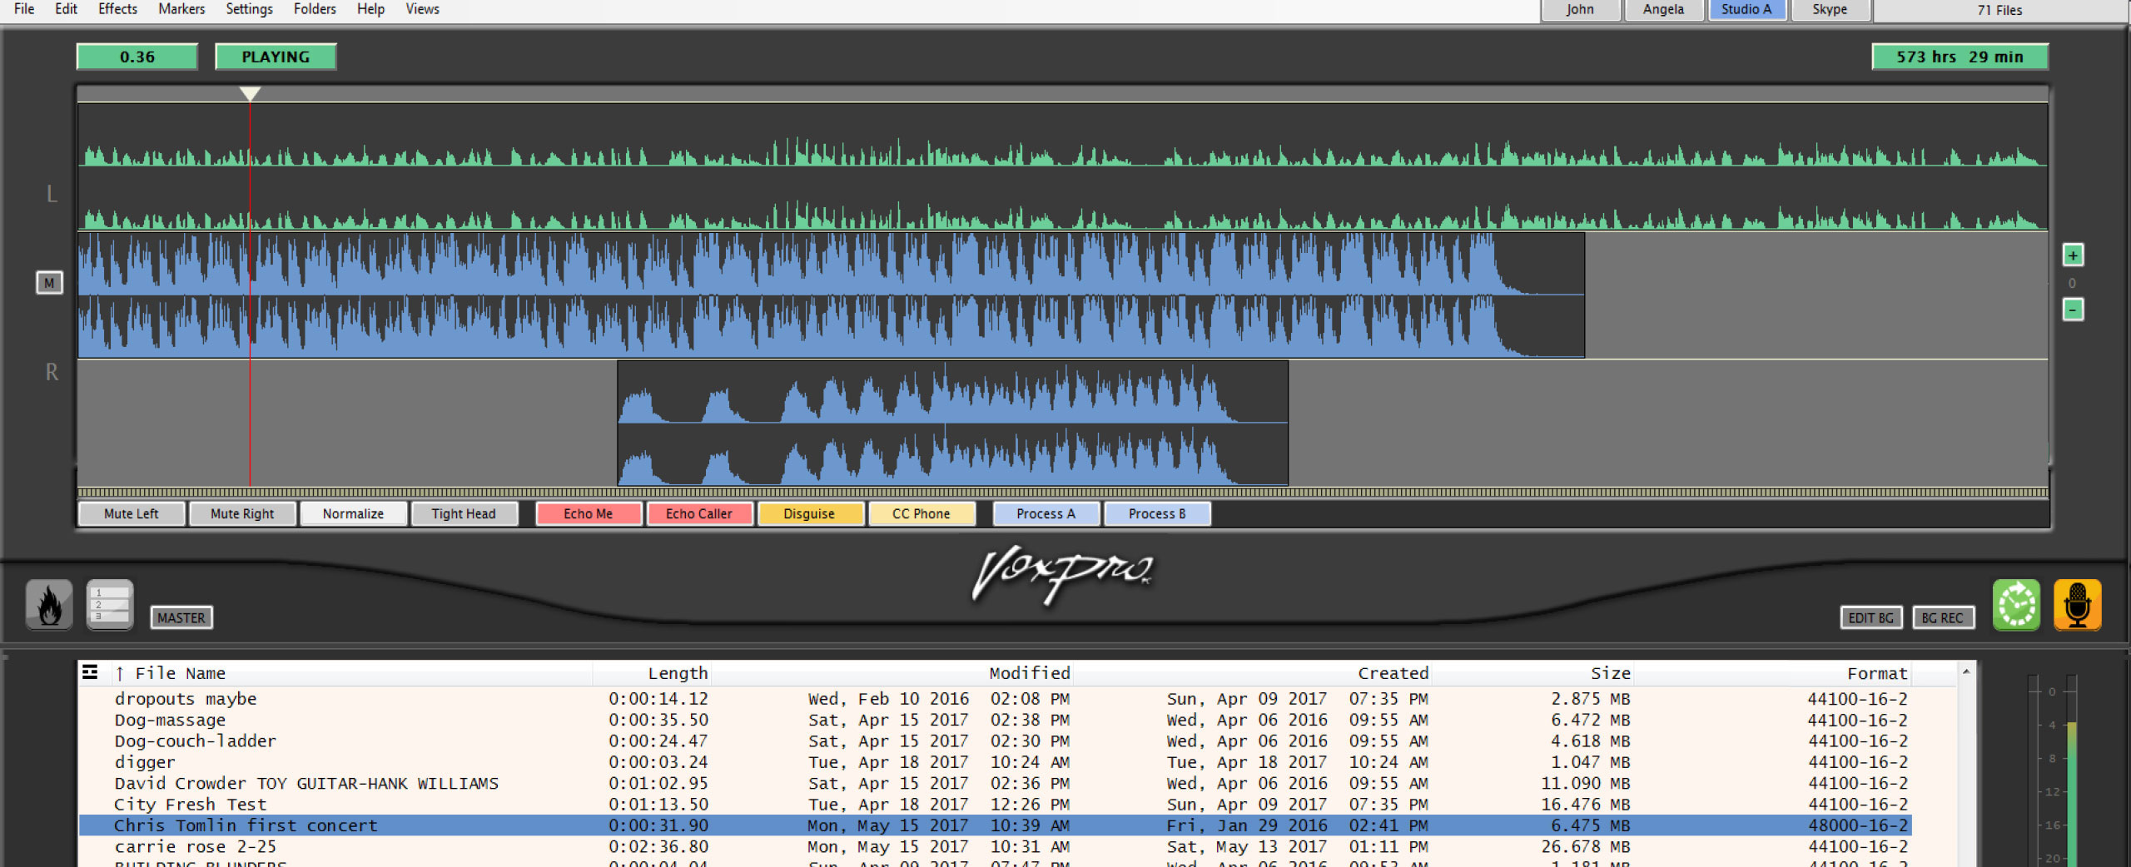Image resolution: width=2131 pixels, height=867 pixels.
Task: Select the 'Chris Tomlin first concert' file
Action: coord(995,825)
